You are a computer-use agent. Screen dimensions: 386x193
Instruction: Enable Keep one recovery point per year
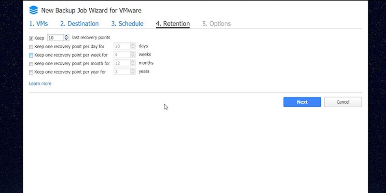click(31, 72)
